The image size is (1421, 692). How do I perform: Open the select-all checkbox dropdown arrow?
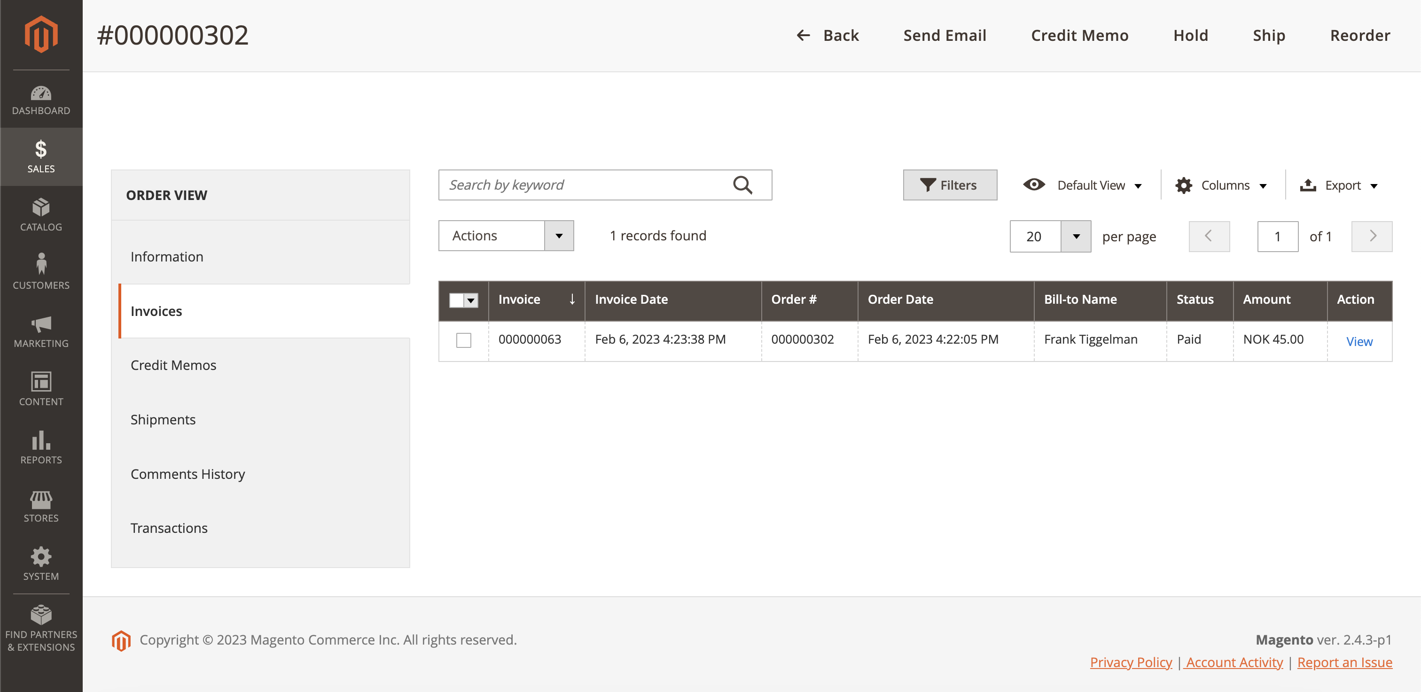[x=470, y=300]
